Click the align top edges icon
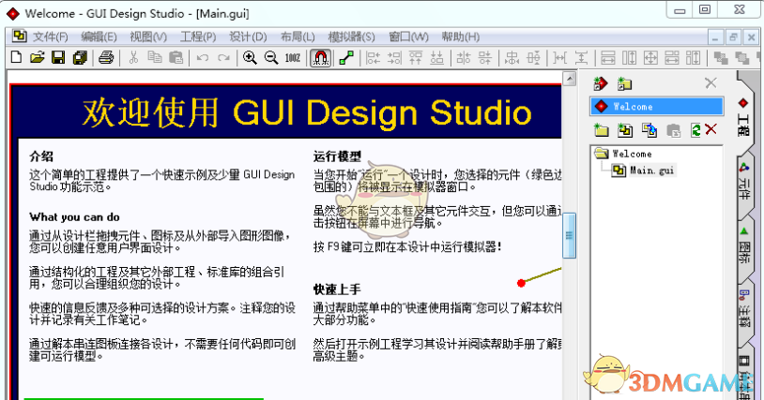Image resolution: width=764 pixels, height=400 pixels. point(416,58)
